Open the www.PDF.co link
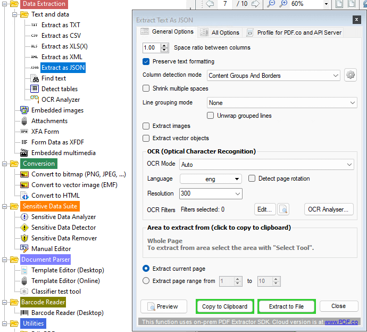 341,322
